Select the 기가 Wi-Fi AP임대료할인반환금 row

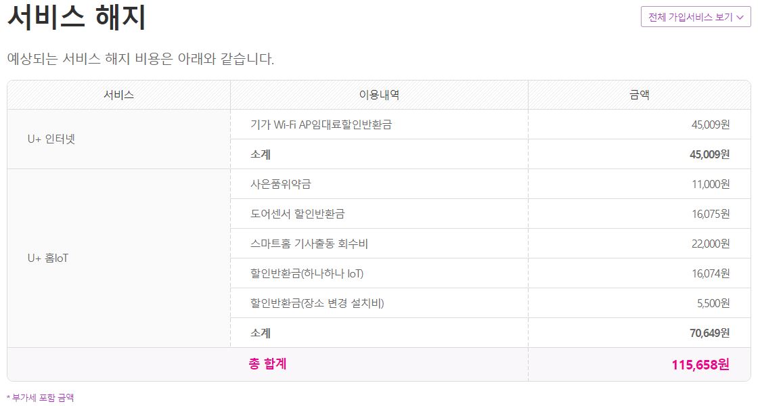tap(321, 125)
